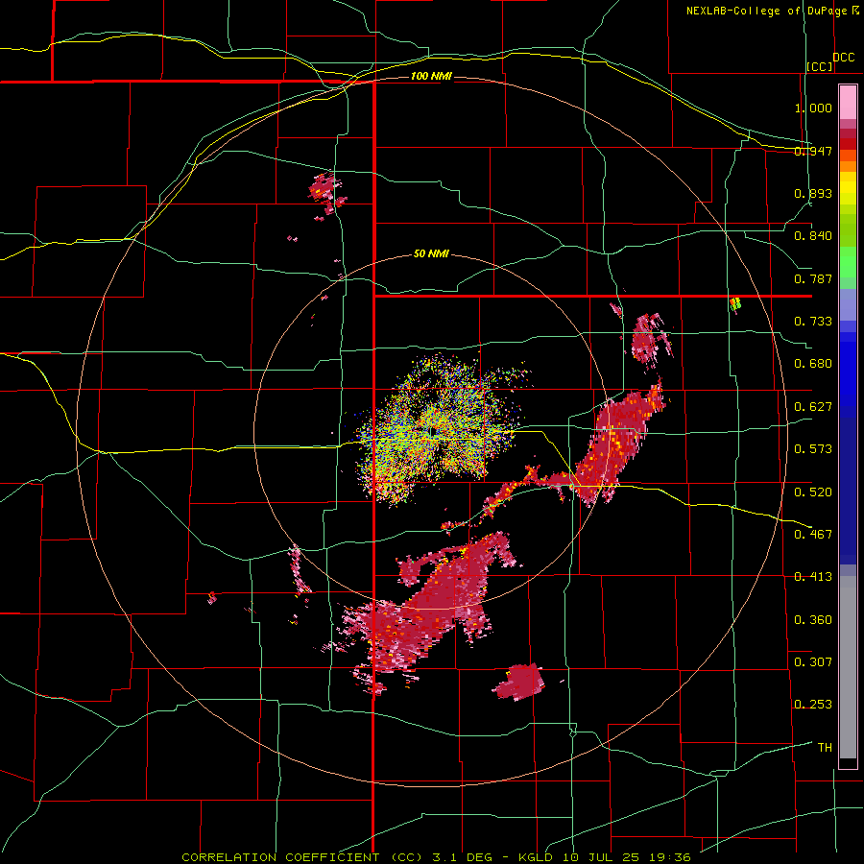Click the small multicolored echo at far east
The height and width of the screenshot is (864, 864).
(735, 303)
